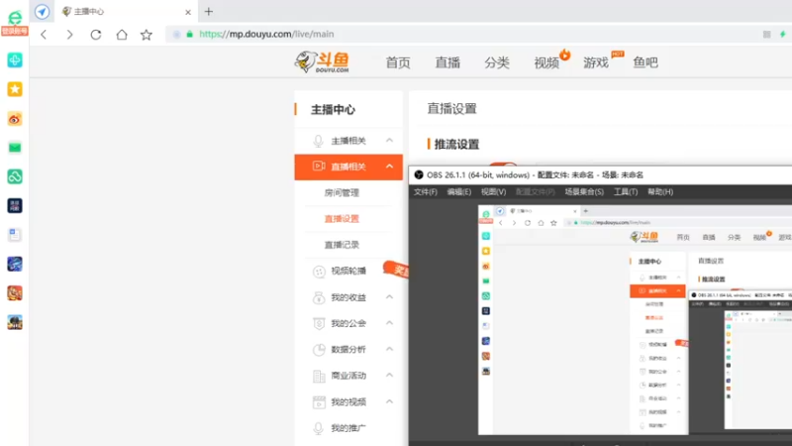Open 视频轮播 in the sidebar
Screen dimensions: 792x446
pyautogui.click(x=348, y=271)
